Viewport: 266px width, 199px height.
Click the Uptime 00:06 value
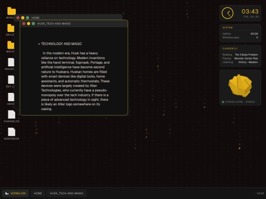(254, 34)
